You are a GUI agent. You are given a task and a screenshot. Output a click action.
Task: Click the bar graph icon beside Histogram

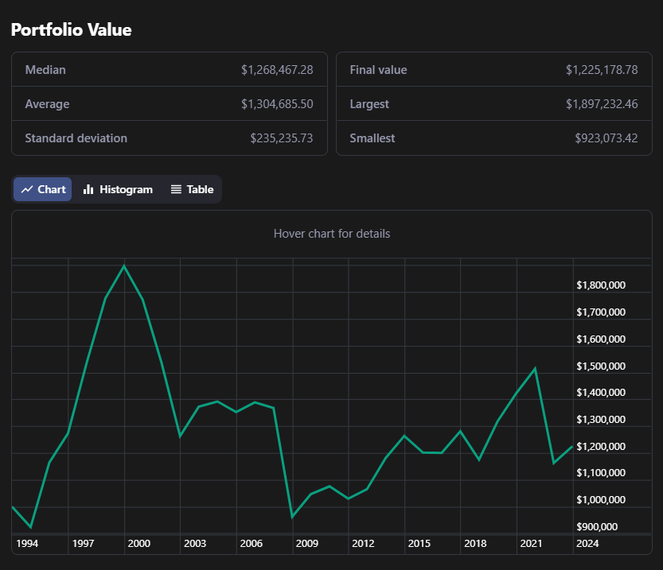88,189
